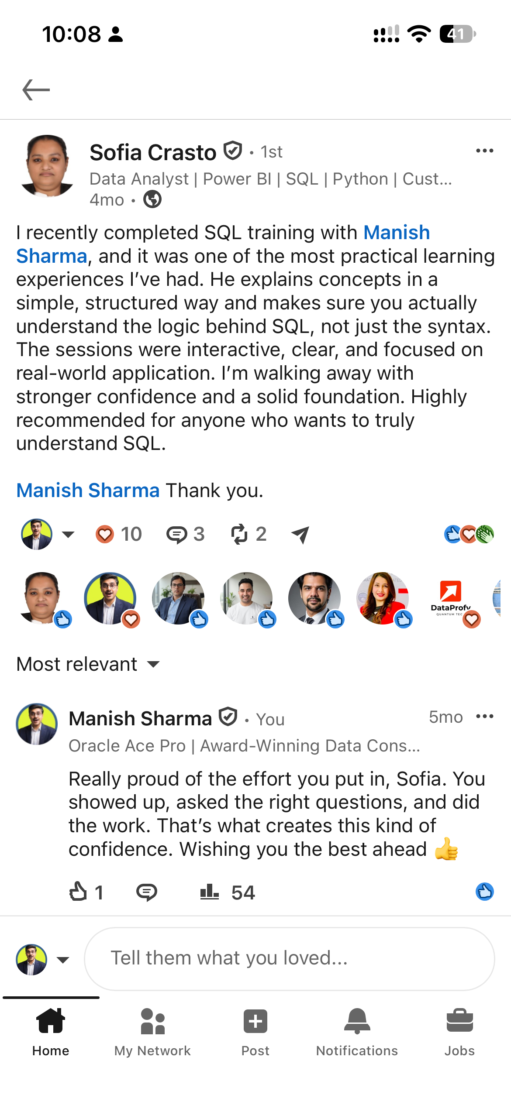Open comments via speech bubble icon

[x=176, y=534]
